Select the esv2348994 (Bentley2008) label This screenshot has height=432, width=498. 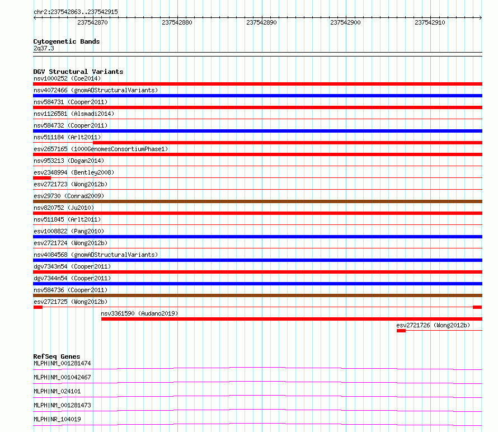pyautogui.click(x=74, y=172)
